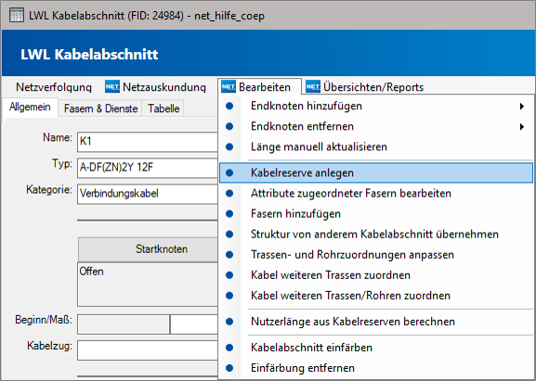
Task: Click the NET icon beside Bearbeiten
Action: point(229,86)
